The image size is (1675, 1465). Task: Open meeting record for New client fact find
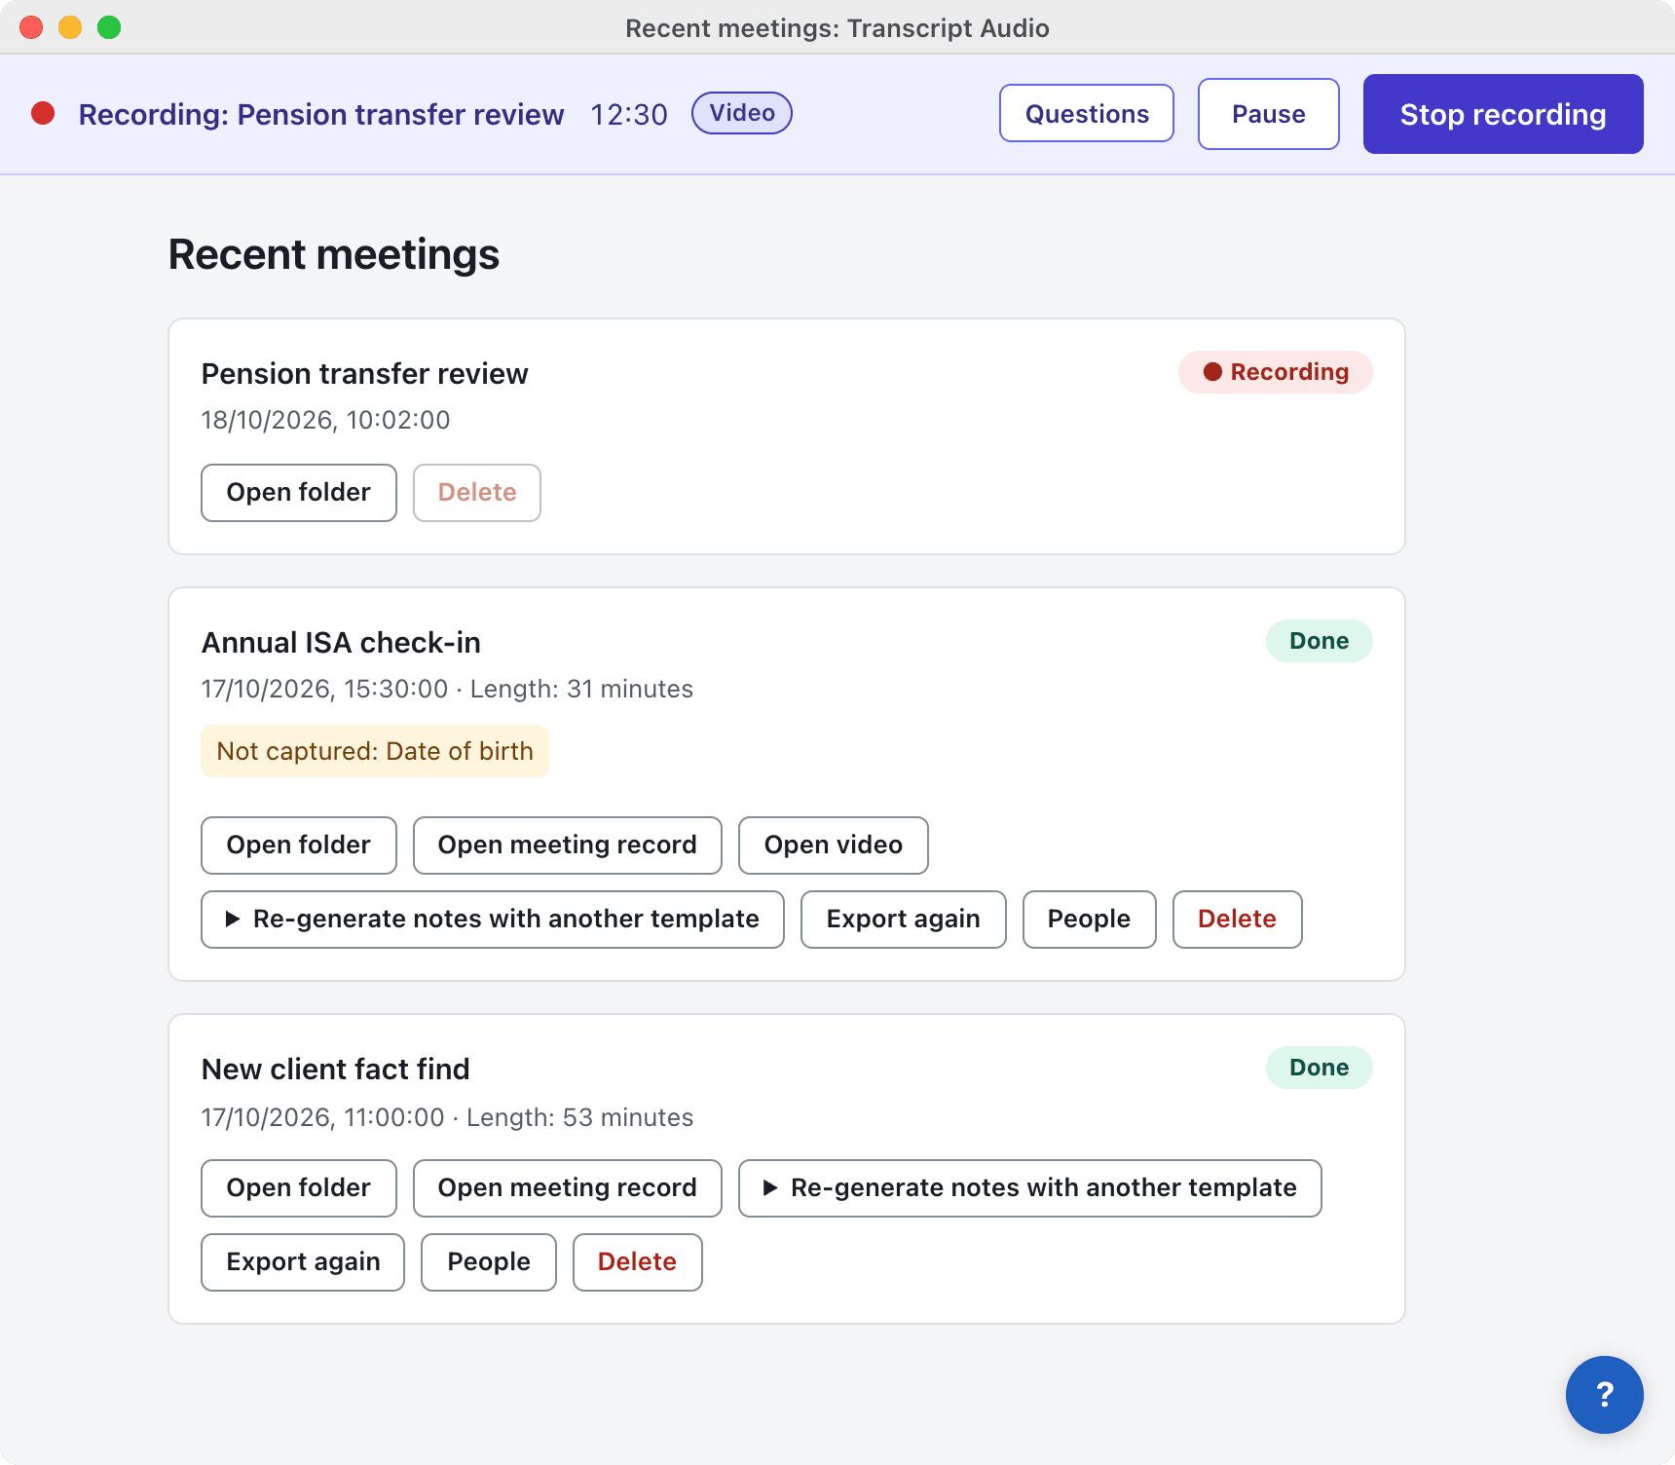click(568, 1188)
